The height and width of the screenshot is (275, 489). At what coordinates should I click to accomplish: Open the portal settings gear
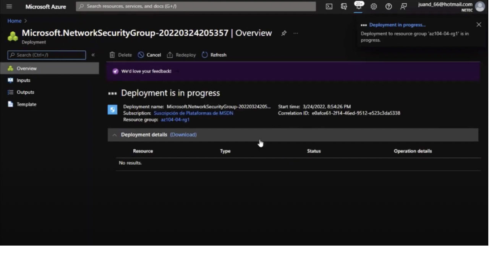point(374,6)
